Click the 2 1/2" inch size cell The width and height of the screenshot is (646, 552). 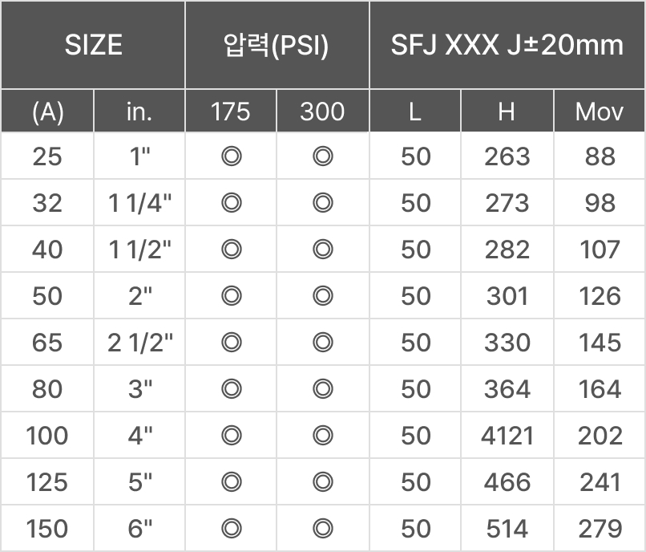coord(140,343)
